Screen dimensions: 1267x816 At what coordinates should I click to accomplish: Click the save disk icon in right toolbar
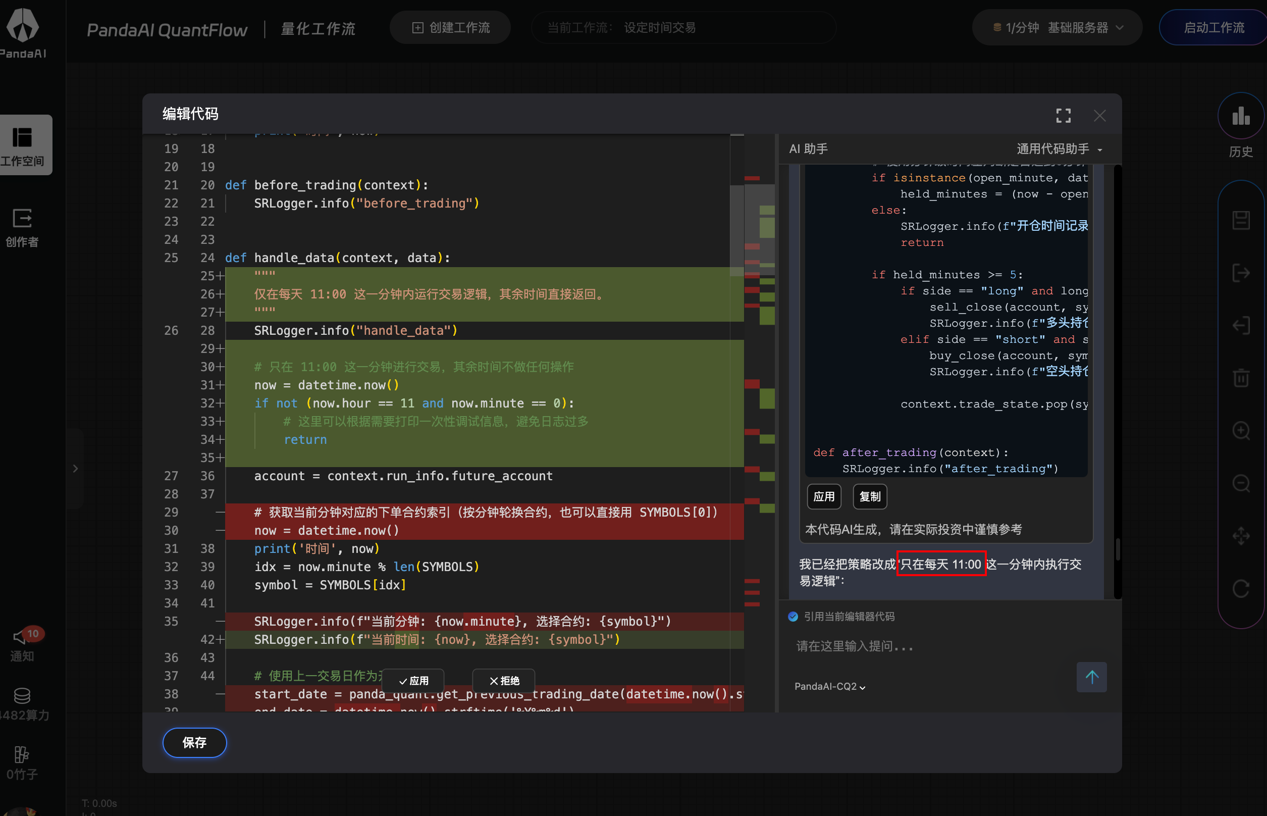click(1241, 220)
